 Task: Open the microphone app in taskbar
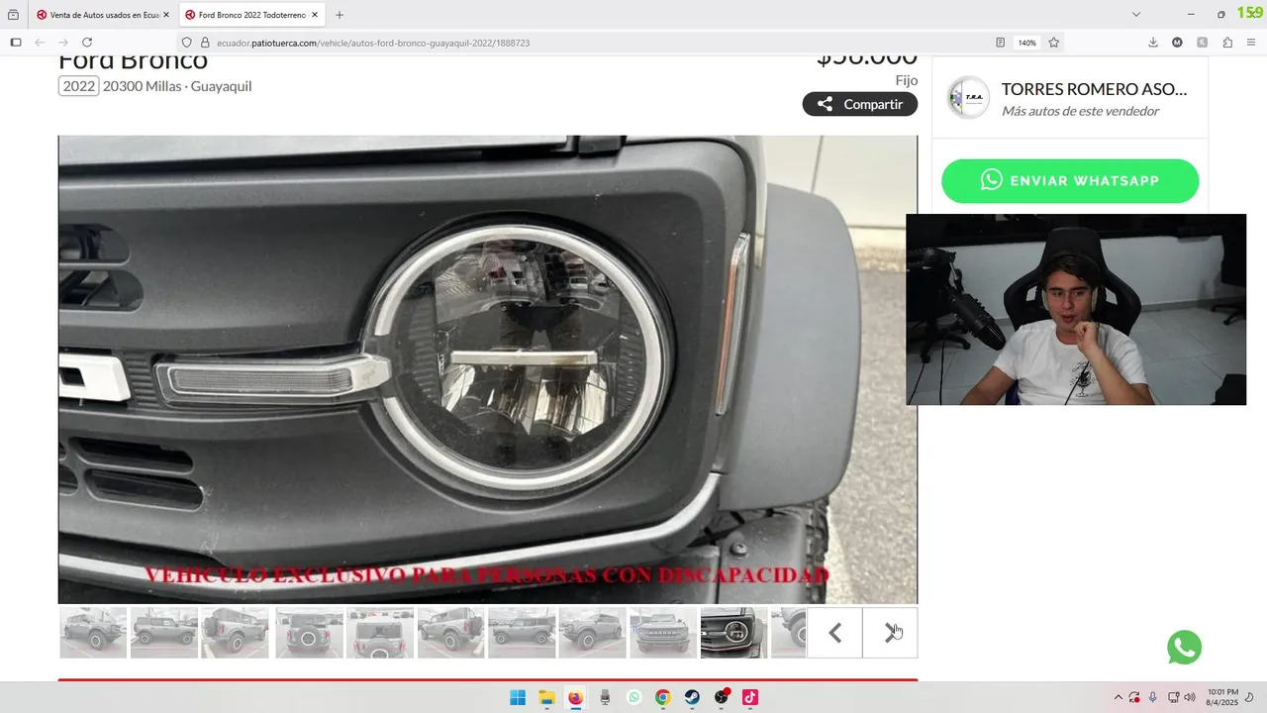coord(605,697)
